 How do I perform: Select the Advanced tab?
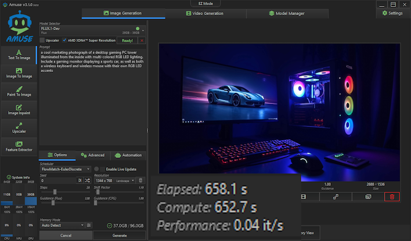(93, 155)
